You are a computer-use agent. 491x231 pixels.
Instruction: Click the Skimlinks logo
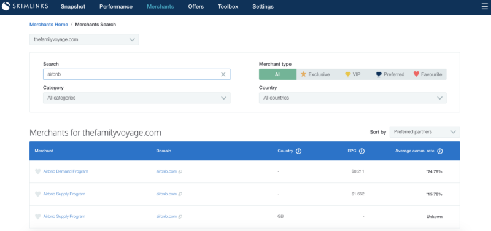click(x=25, y=6)
